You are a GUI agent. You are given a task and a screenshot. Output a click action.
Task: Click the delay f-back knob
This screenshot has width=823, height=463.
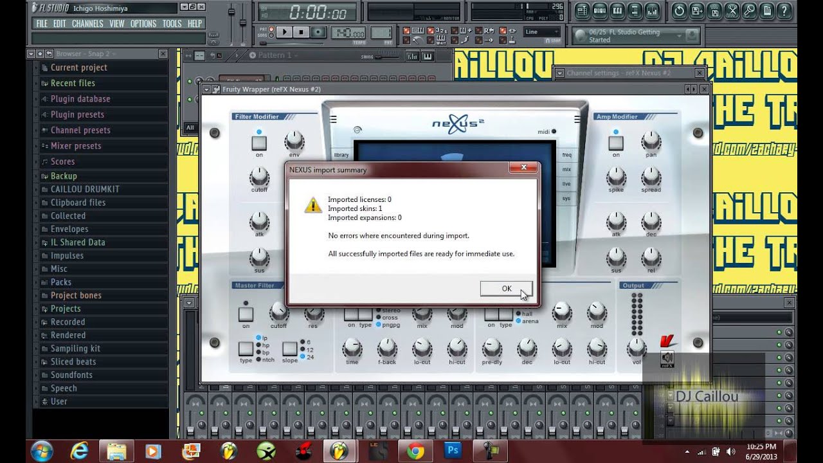(387, 348)
